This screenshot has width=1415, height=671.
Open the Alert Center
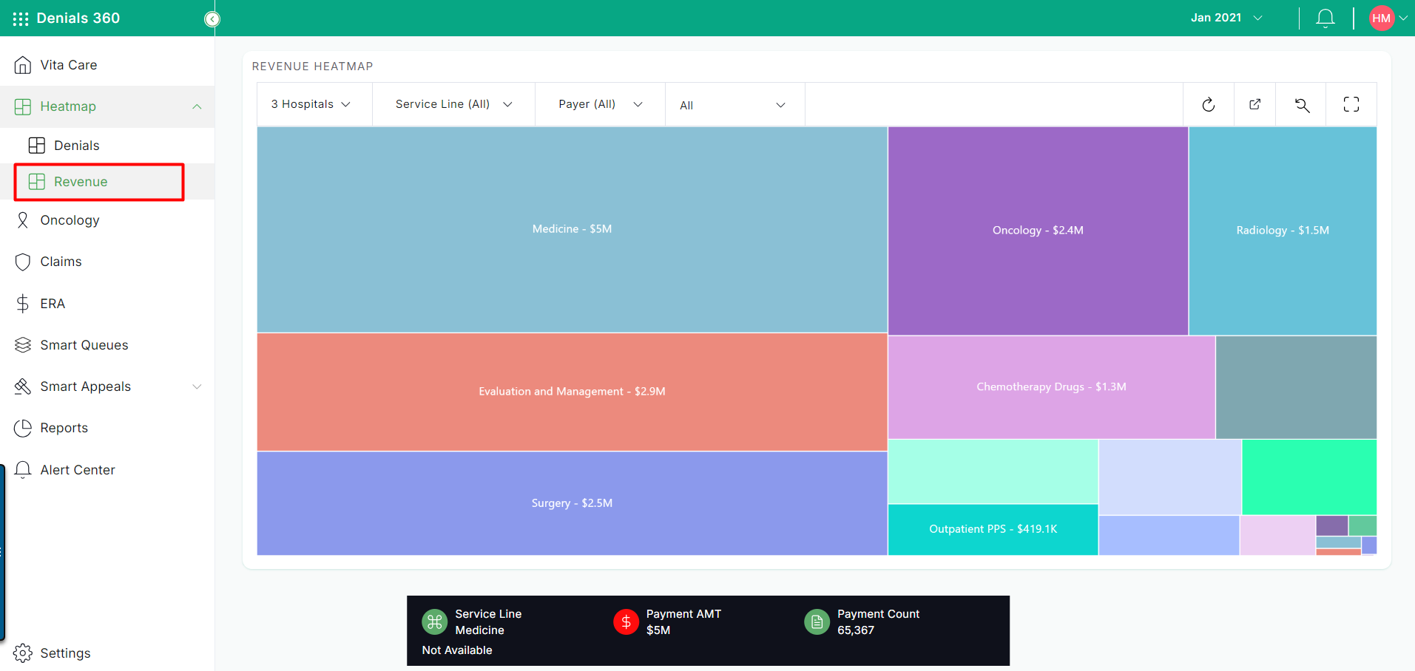pyautogui.click(x=78, y=469)
